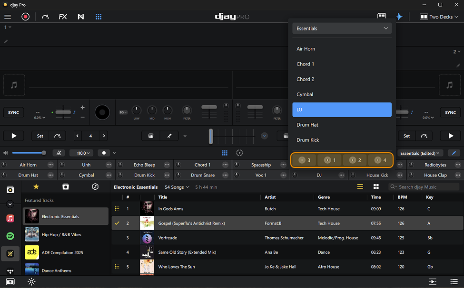
Task: Open the FX panel from the toolbar
Action: pyautogui.click(x=63, y=17)
